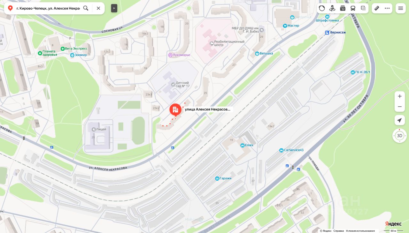Image resolution: width=409 pixels, height=233 pixels.
Task: Open the Справка link
Action: click(339, 231)
